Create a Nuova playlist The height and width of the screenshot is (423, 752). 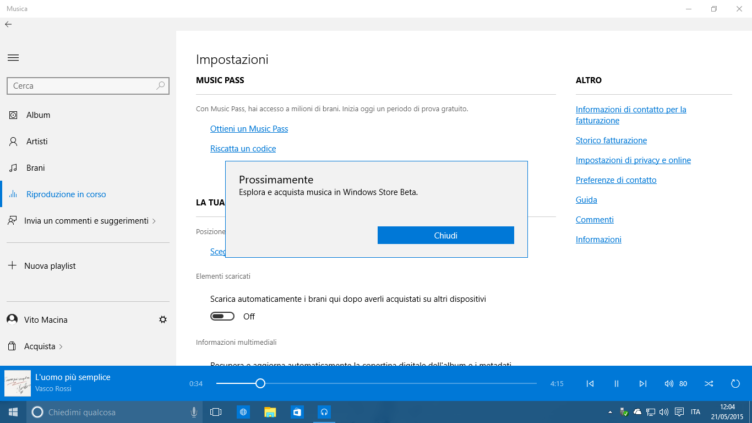tap(88, 266)
